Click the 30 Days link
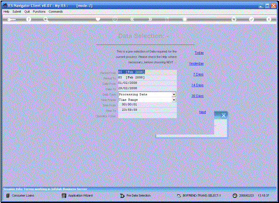279x203 pixels. (x=198, y=96)
